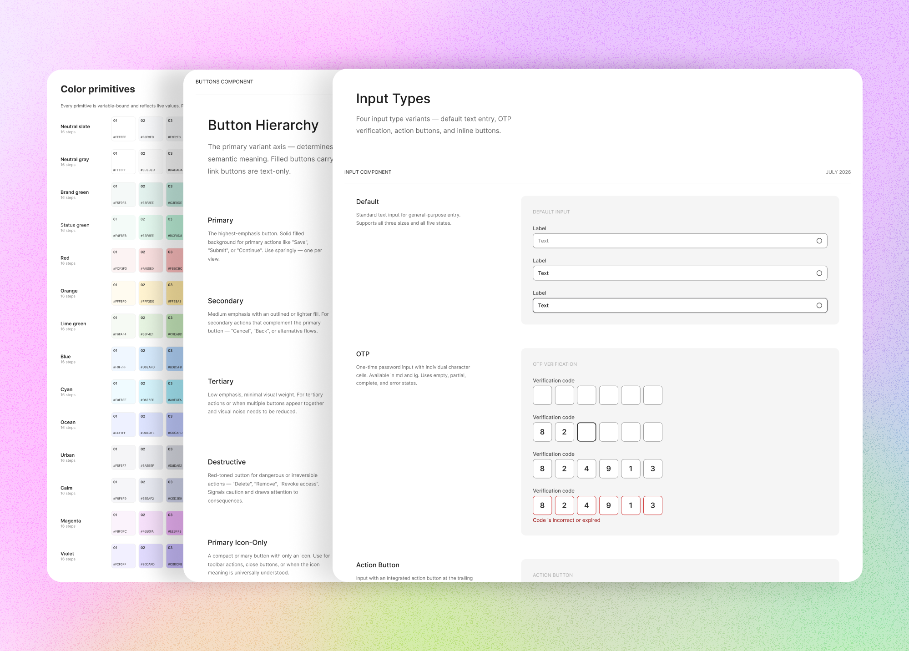The height and width of the screenshot is (651, 909).
Task: Click the 'Input Types' page title
Action: (393, 99)
